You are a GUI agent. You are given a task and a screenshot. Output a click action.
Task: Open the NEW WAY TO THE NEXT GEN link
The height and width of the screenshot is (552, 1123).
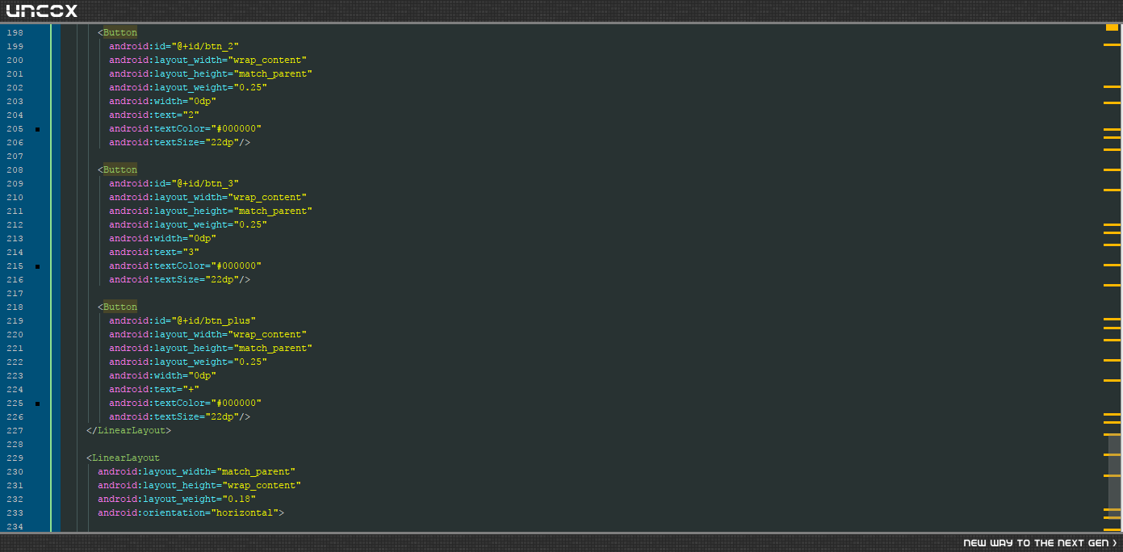[x=1040, y=543]
